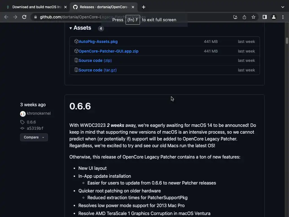Click the '3 weeks ago' release date
This screenshot has width=289, height=217.
point(33,105)
